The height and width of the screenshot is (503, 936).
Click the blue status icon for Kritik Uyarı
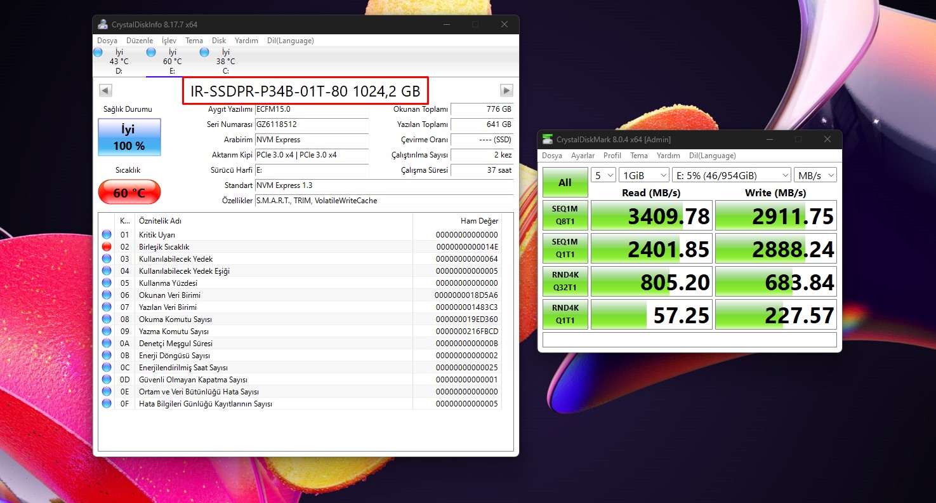coord(107,235)
